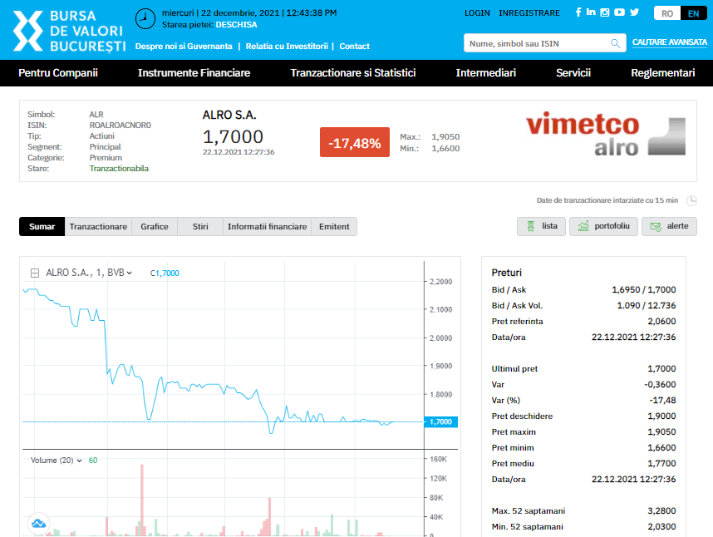Click the portofoliu button

603,226
